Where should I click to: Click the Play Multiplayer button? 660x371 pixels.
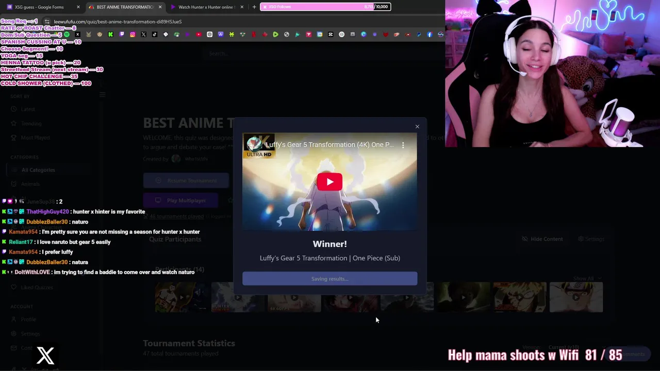pyautogui.click(x=181, y=200)
